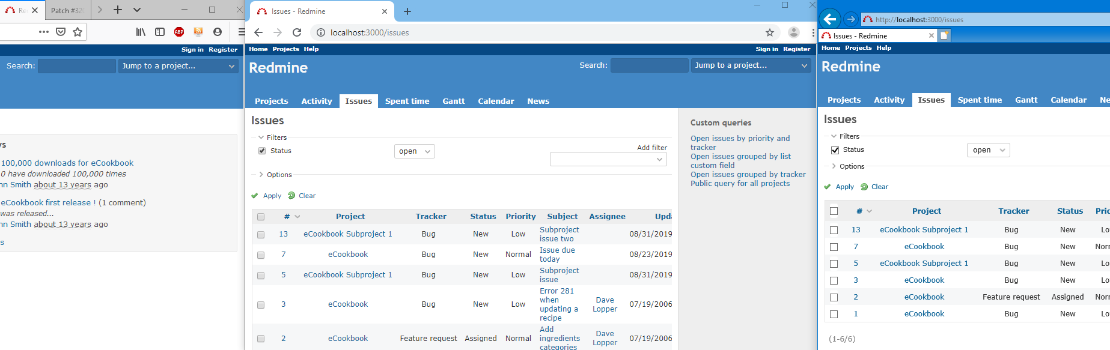Click Sign in link in Chrome

(x=767, y=49)
